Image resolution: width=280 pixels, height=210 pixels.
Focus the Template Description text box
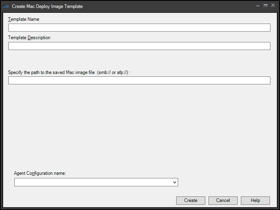point(139,46)
